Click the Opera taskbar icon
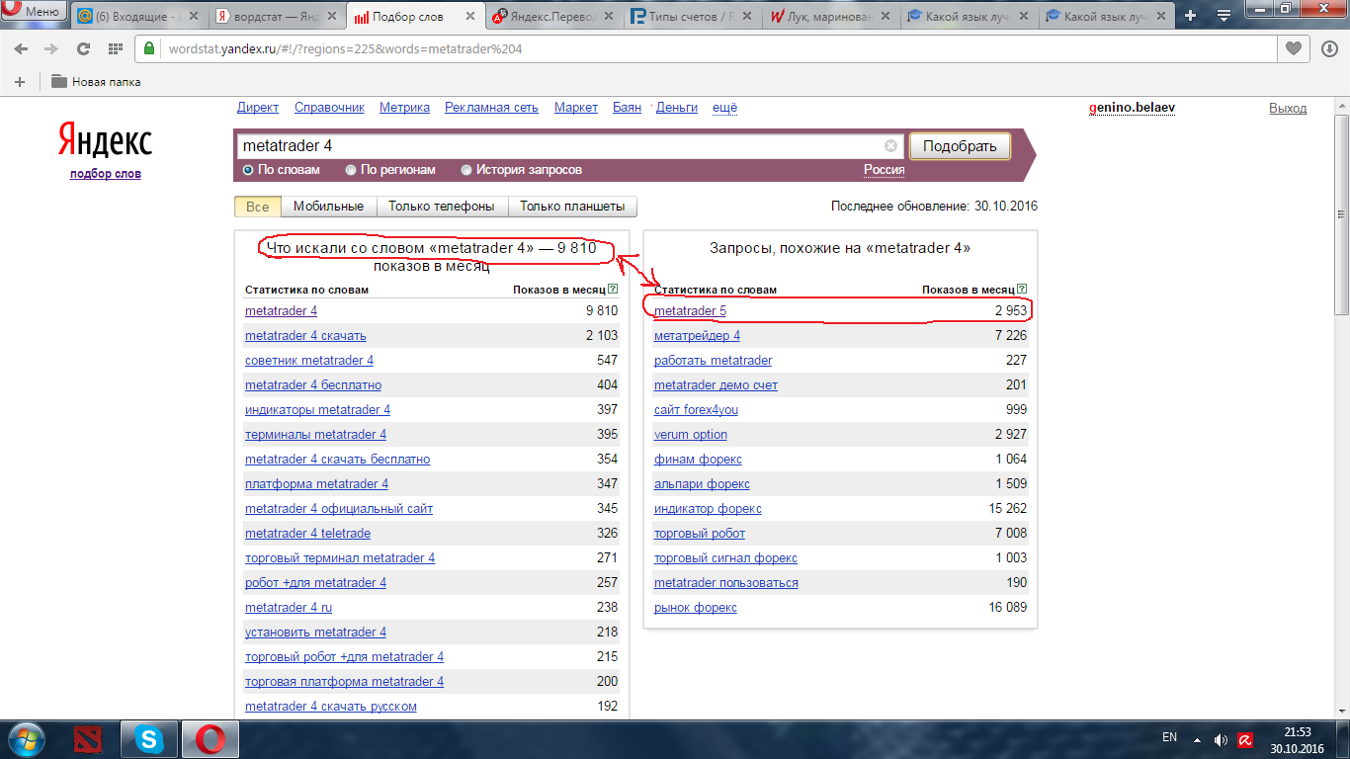 point(209,739)
